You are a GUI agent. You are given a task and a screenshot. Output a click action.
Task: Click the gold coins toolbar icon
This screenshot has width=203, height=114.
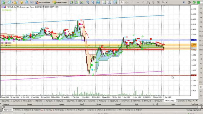21,2
